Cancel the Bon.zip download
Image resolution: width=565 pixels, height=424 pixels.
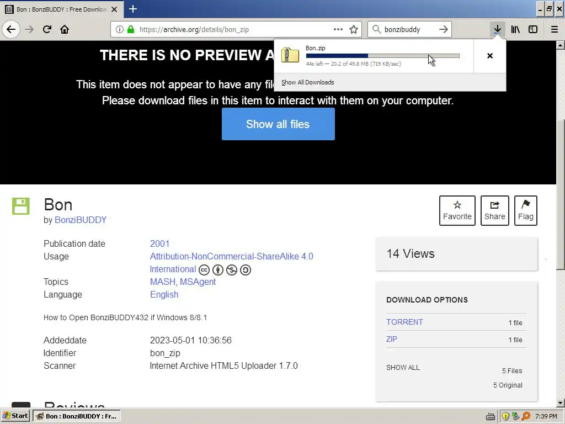[x=490, y=56]
